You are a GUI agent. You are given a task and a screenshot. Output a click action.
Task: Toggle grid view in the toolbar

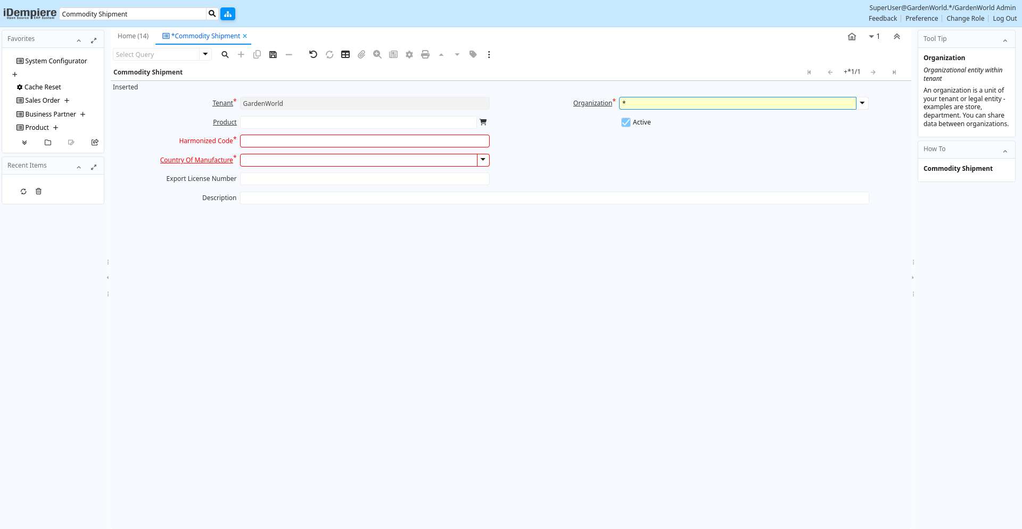(x=345, y=54)
